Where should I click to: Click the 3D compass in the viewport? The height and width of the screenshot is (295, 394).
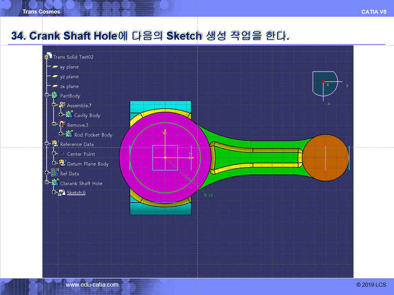tap(324, 84)
